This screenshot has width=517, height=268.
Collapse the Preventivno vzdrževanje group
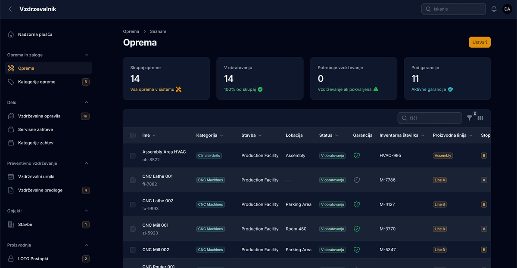pos(86,163)
